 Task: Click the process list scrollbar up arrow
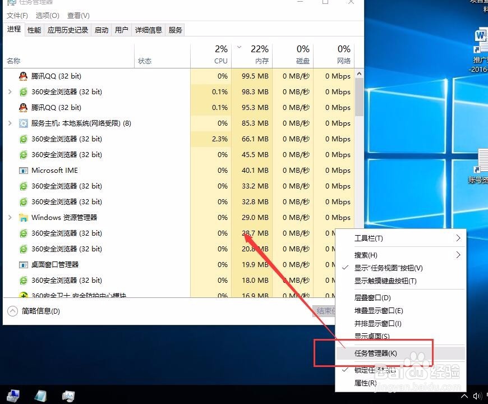point(359,74)
